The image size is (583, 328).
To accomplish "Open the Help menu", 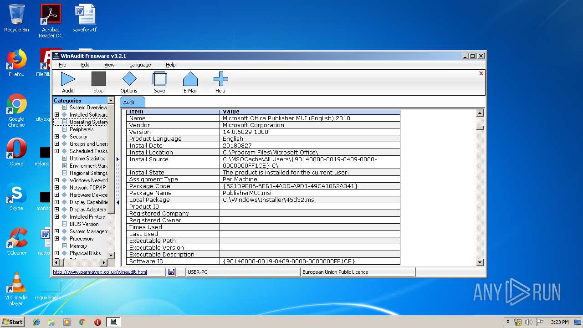I will pos(170,65).
